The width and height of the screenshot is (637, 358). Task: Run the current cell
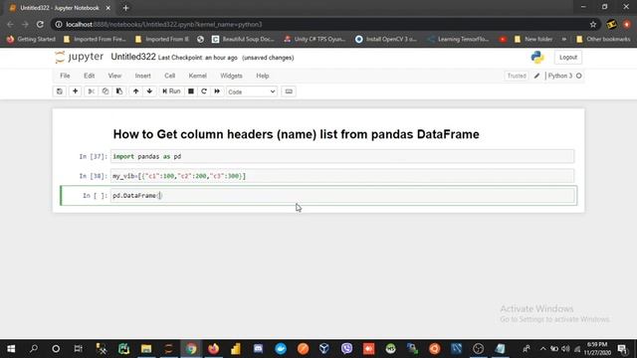click(171, 91)
